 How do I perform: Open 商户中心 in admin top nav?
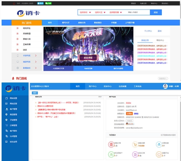(93, 86)
